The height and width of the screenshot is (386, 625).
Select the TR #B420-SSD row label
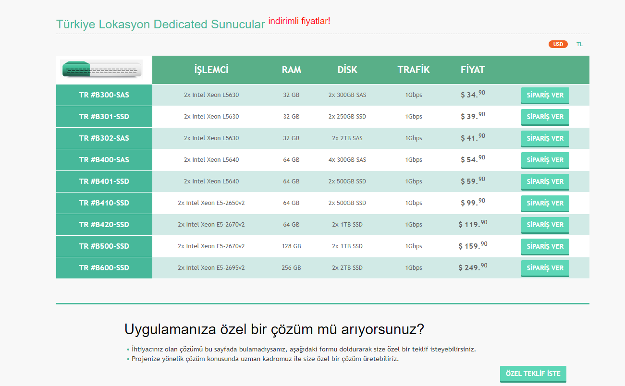point(104,225)
